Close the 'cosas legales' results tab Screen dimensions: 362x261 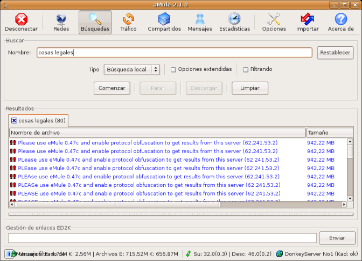click(14, 121)
